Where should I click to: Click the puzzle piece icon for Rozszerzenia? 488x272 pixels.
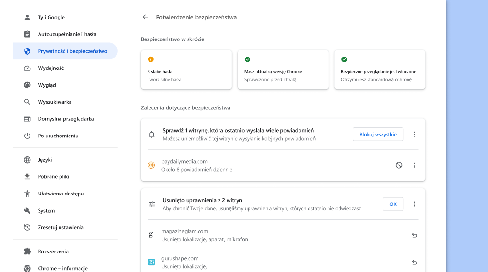coord(27,252)
